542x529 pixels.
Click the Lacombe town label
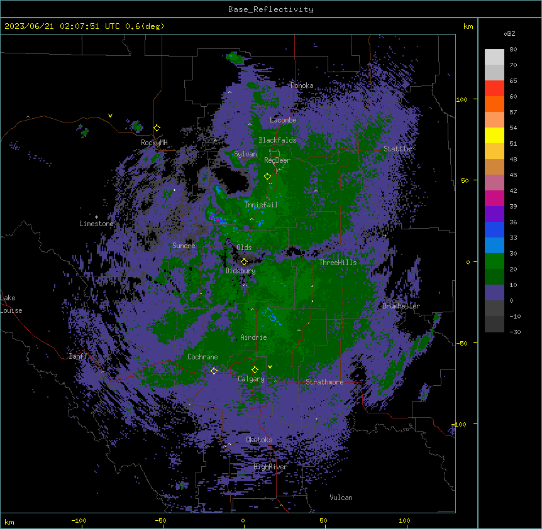(283, 120)
